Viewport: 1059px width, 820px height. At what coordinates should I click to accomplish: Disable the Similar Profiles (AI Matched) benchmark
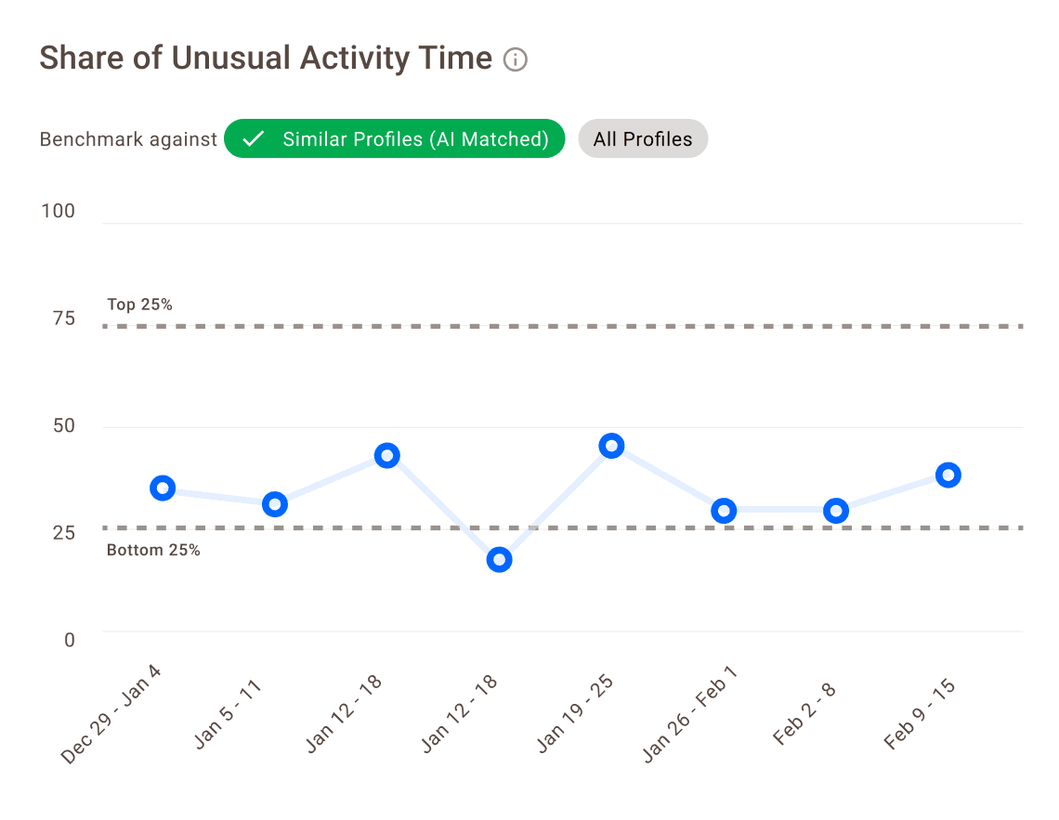click(x=394, y=139)
